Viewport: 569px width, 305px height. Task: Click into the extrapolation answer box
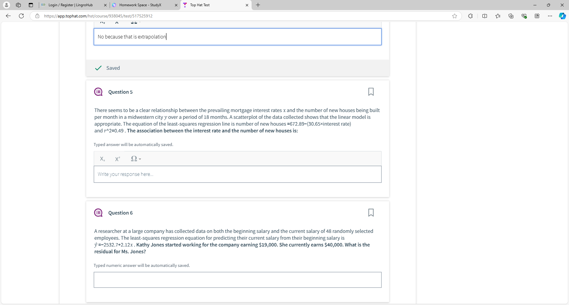coord(237,37)
